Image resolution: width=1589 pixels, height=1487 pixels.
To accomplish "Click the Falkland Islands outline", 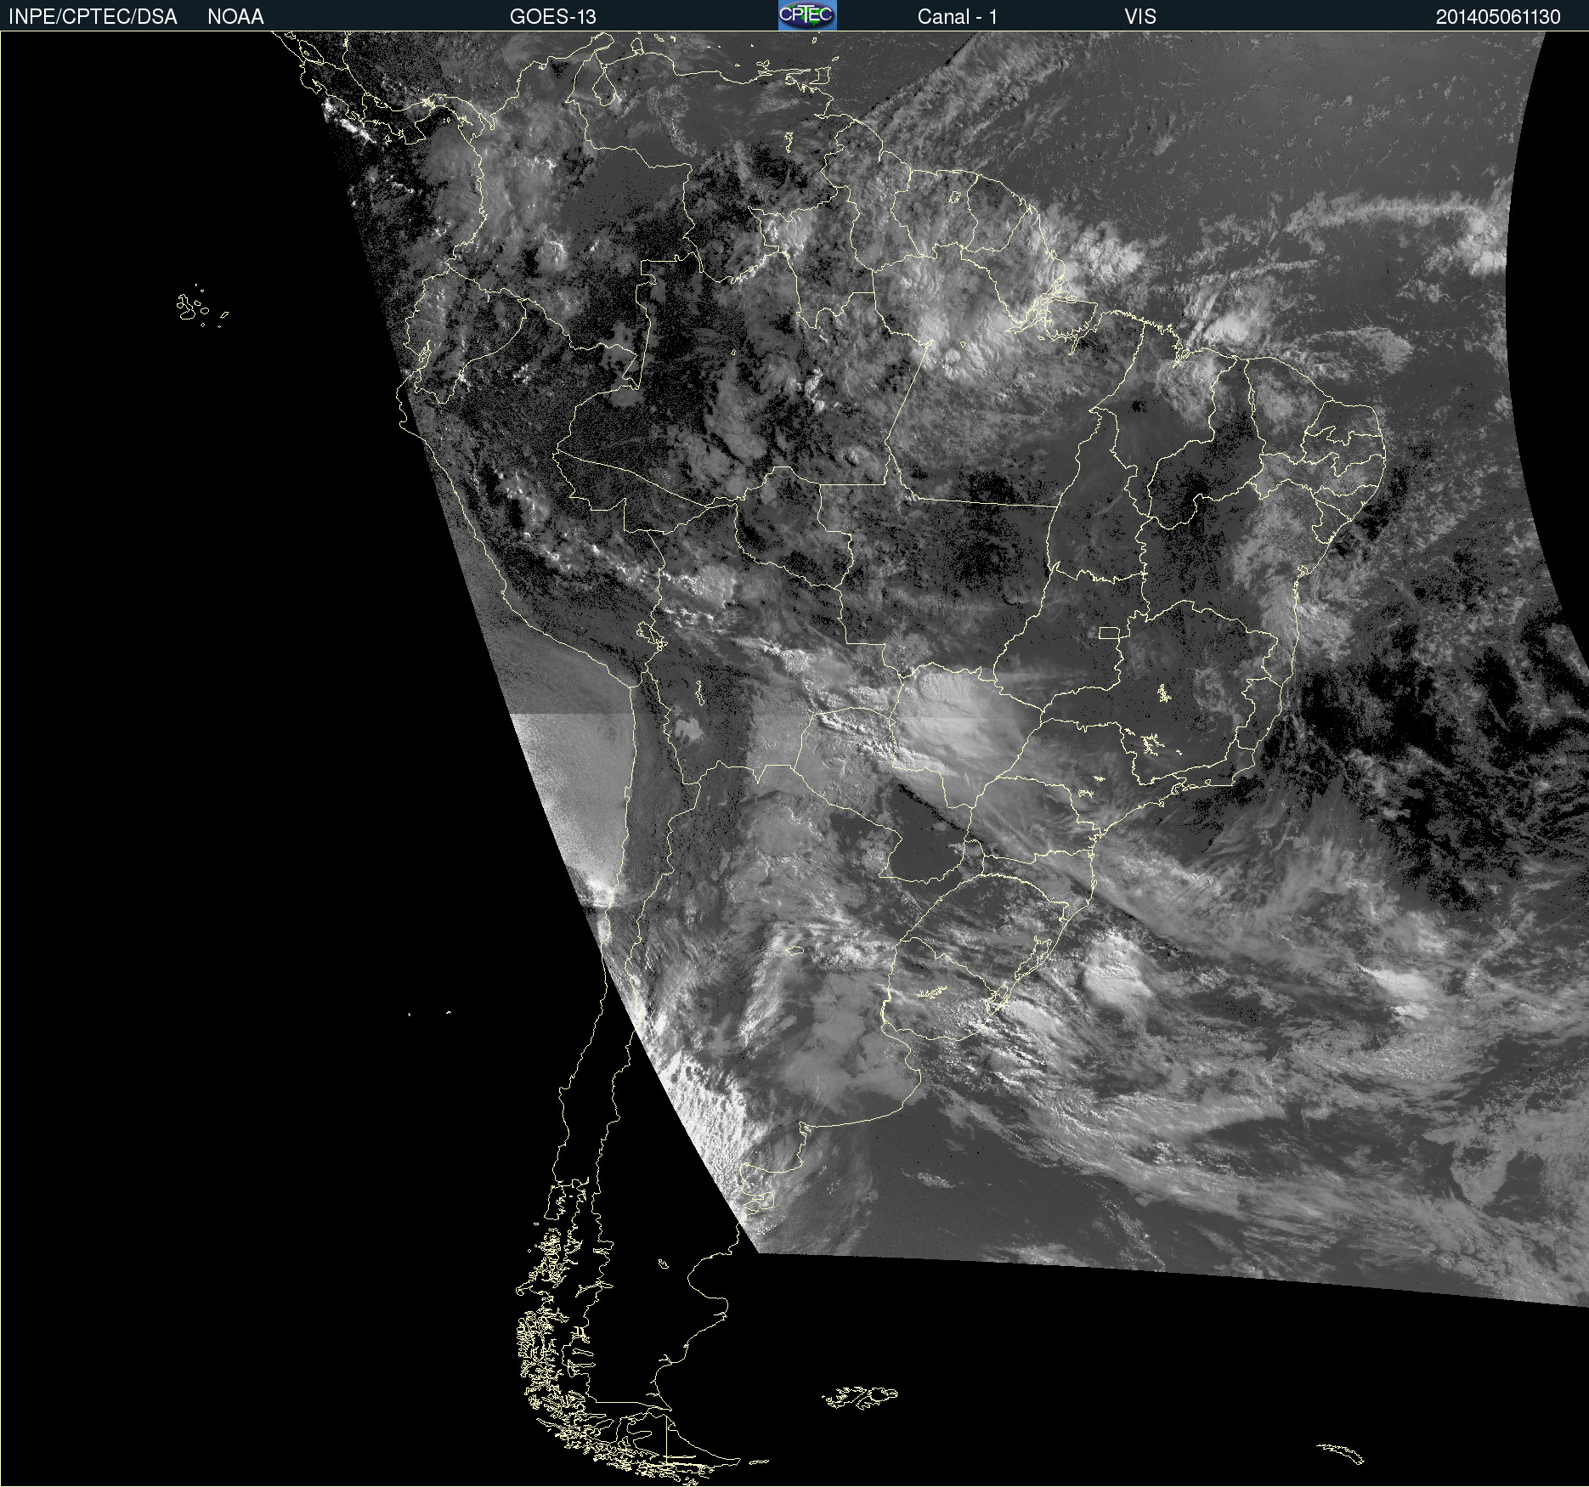I will point(861,1397).
